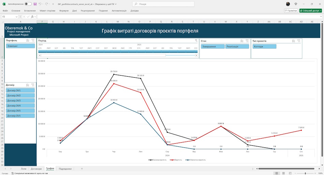Switch to Page Layout view in the status bar
324x175 pixels.
click(283, 173)
